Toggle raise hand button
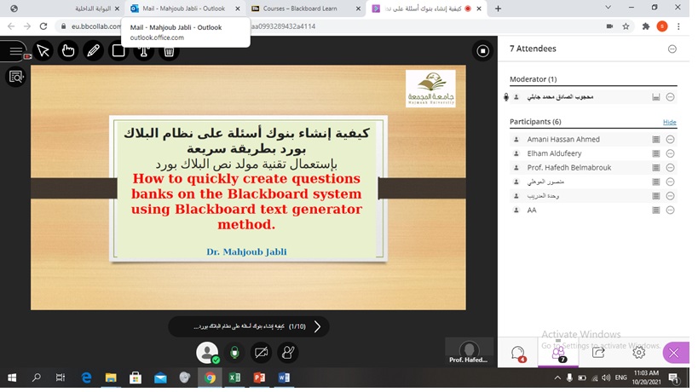The width and height of the screenshot is (698, 392). 288,353
